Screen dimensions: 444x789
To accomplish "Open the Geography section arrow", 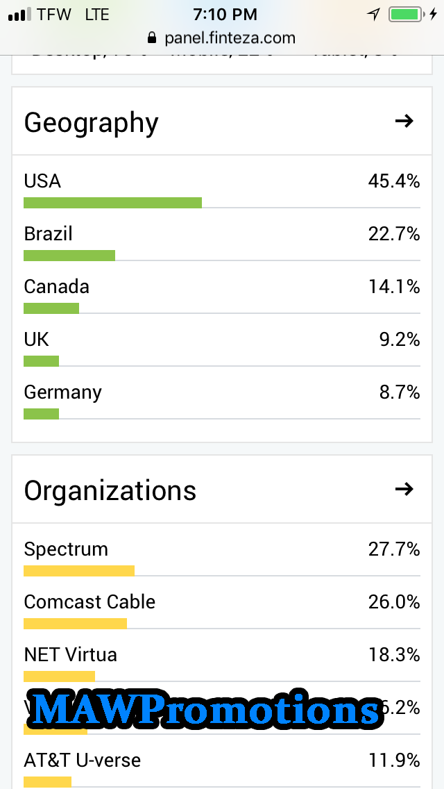I will [404, 122].
